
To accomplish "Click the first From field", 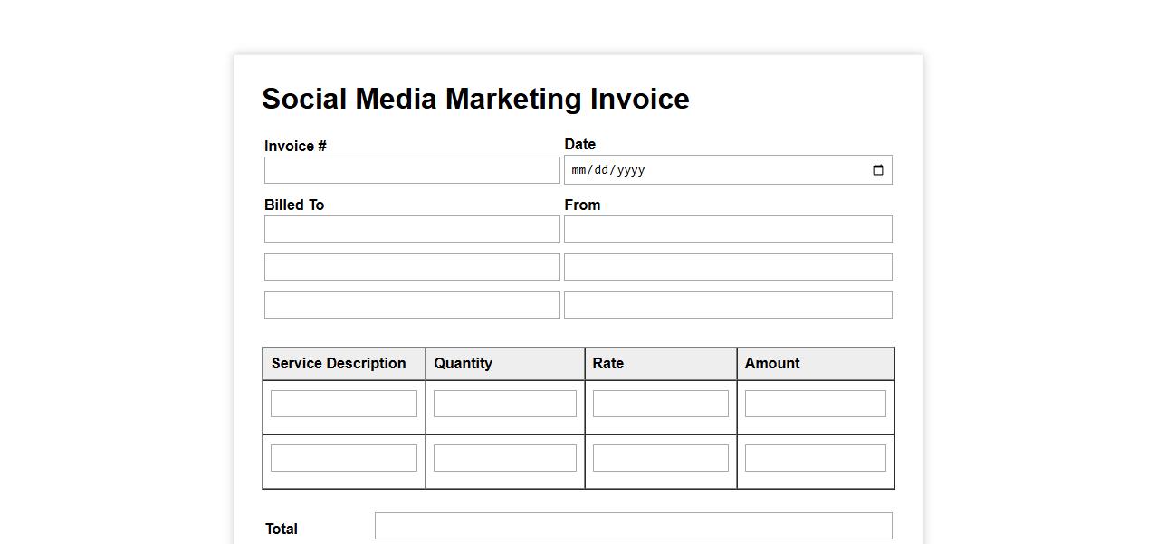I will 728,229.
